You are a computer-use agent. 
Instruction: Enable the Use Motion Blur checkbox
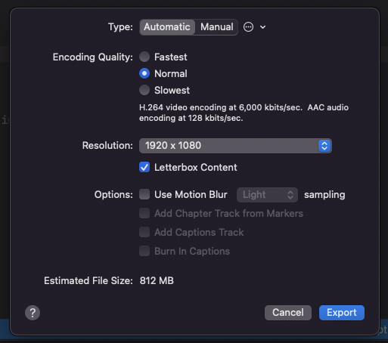coord(144,194)
